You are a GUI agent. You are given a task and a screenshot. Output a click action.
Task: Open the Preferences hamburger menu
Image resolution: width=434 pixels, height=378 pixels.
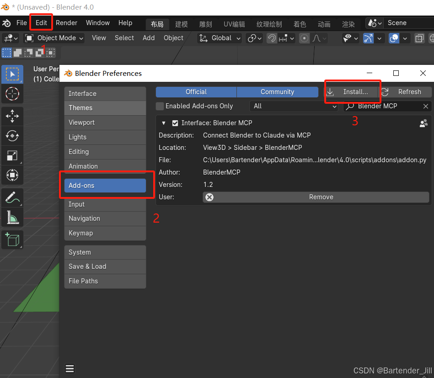pyautogui.click(x=70, y=368)
